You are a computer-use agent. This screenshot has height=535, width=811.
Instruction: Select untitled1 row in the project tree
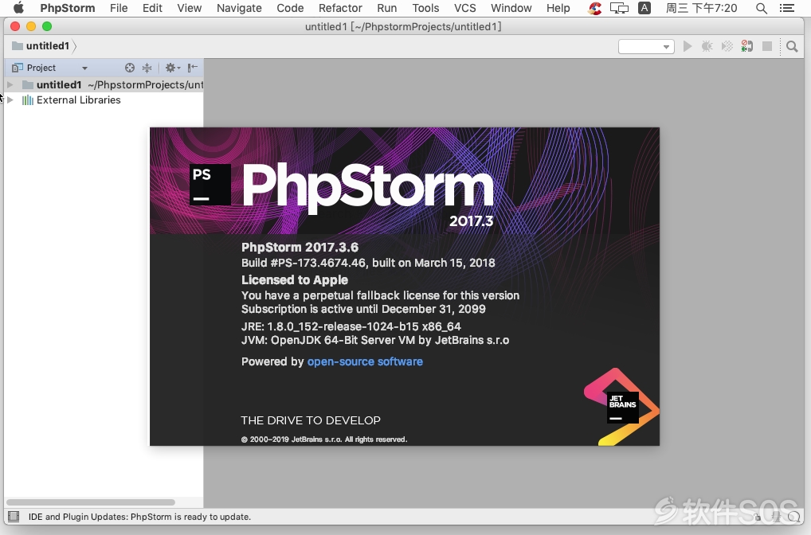pyautogui.click(x=104, y=84)
